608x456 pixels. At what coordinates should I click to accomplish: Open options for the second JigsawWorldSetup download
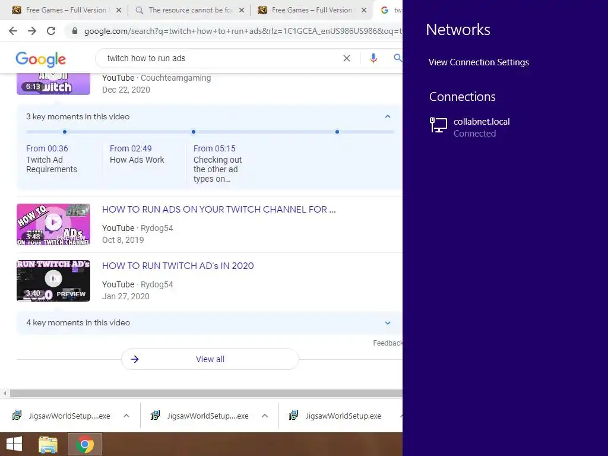pyautogui.click(x=265, y=416)
